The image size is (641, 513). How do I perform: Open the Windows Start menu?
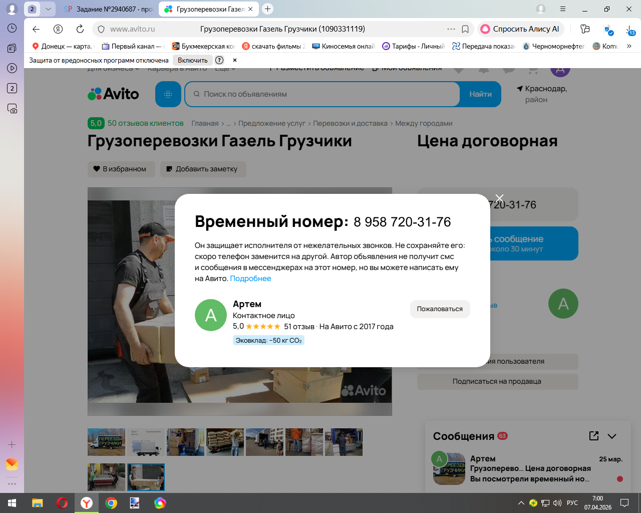click(12, 503)
